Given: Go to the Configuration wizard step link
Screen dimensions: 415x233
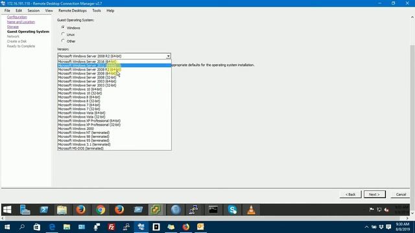Looking at the screenshot, I should [x=17, y=17].
